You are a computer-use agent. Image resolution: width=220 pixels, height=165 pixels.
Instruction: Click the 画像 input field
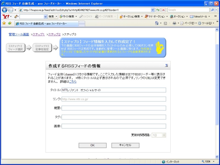click(x=114, y=126)
